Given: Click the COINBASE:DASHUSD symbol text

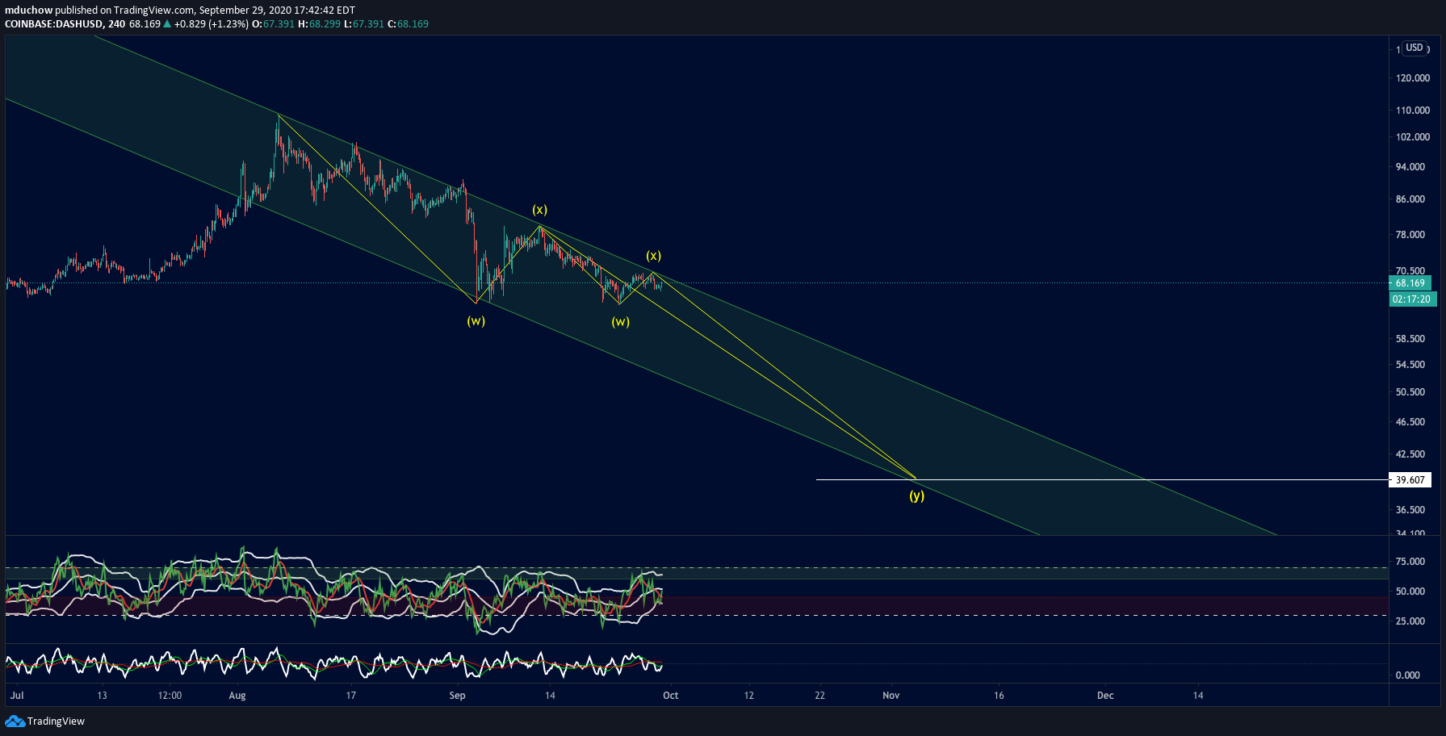Looking at the screenshot, I should [54, 23].
